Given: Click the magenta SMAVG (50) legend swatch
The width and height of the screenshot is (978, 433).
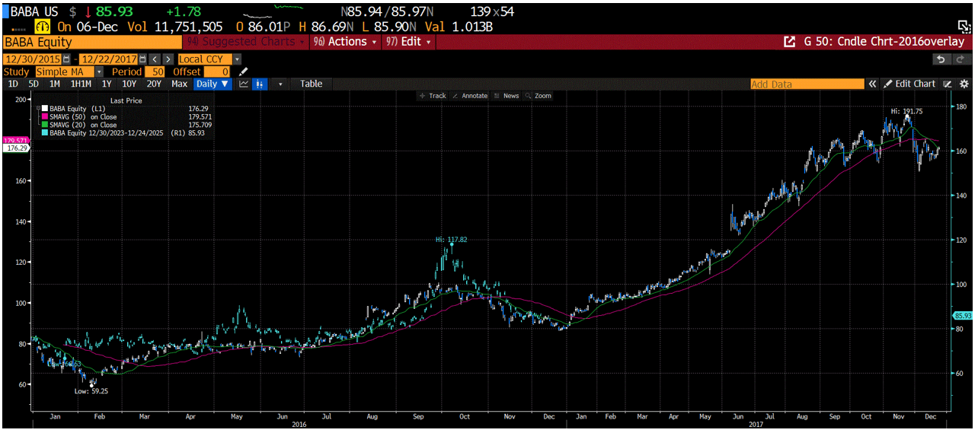Looking at the screenshot, I should (x=45, y=117).
